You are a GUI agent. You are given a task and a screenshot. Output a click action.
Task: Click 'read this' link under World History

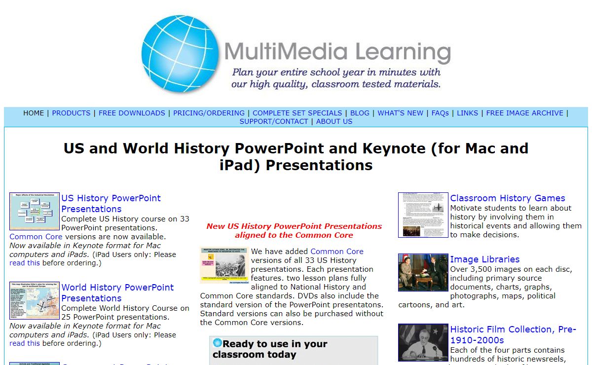[25, 344]
